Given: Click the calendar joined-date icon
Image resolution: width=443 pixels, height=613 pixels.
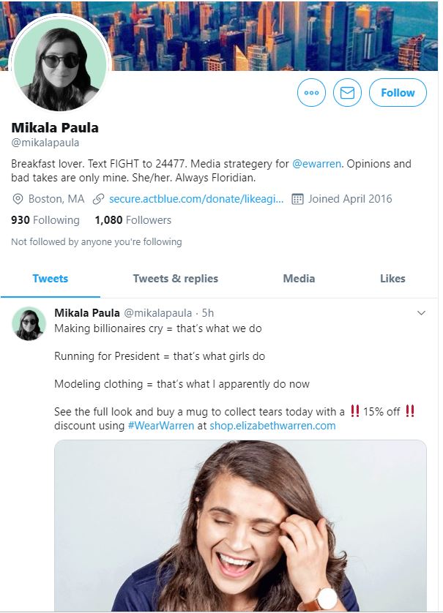Looking at the screenshot, I should (297, 199).
